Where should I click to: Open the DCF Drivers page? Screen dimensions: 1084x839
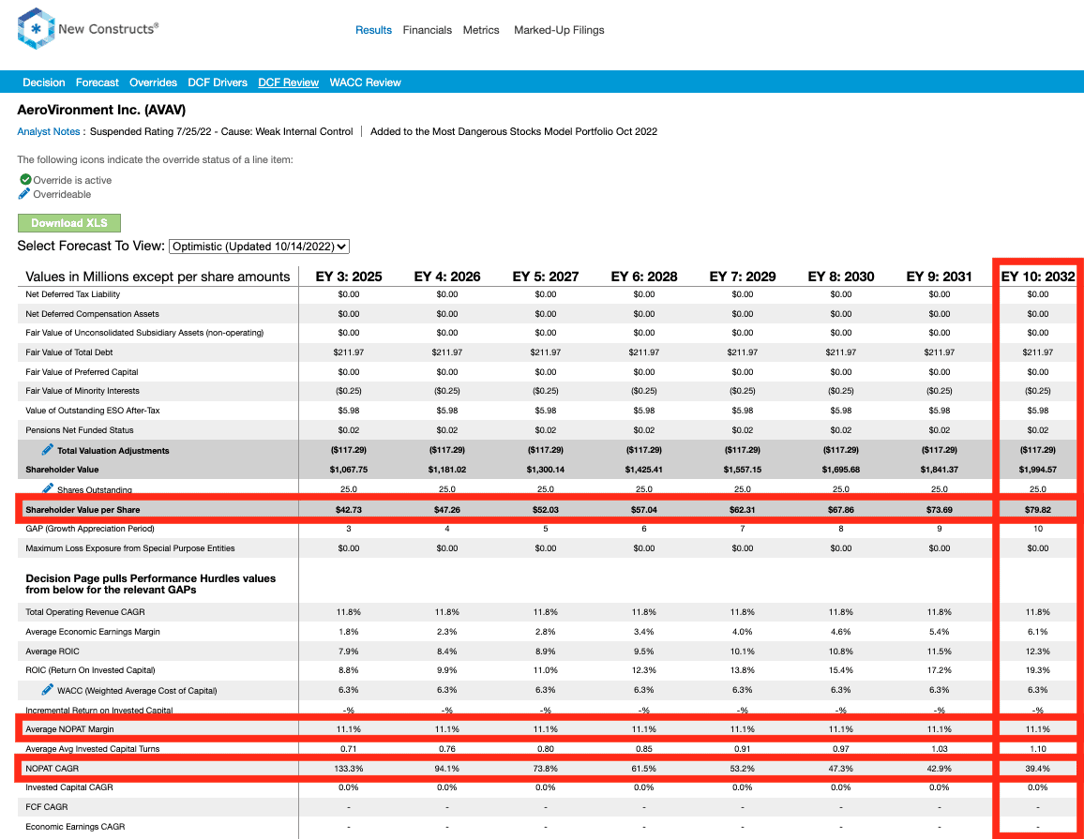point(218,82)
